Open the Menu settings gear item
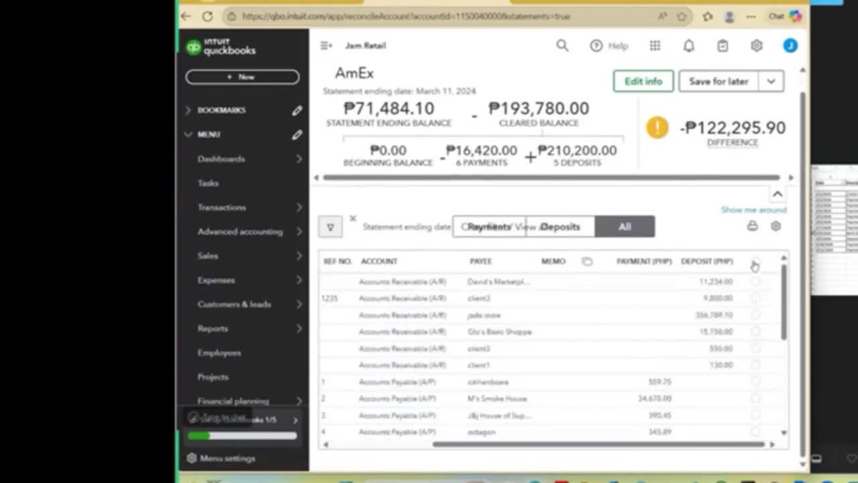Image resolution: width=858 pixels, height=483 pixels. [221, 458]
